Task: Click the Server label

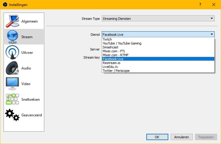Action: tap(95, 49)
